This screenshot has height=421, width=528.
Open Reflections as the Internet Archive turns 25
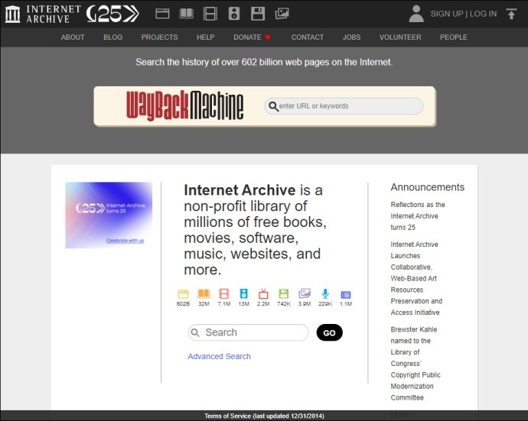point(418,216)
